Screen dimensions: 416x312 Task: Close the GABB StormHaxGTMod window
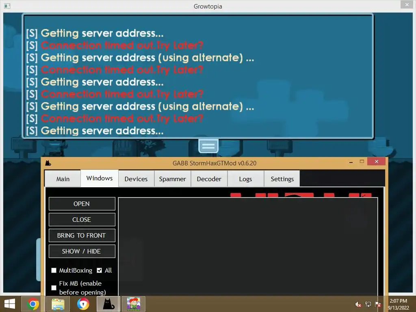pyautogui.click(x=377, y=161)
